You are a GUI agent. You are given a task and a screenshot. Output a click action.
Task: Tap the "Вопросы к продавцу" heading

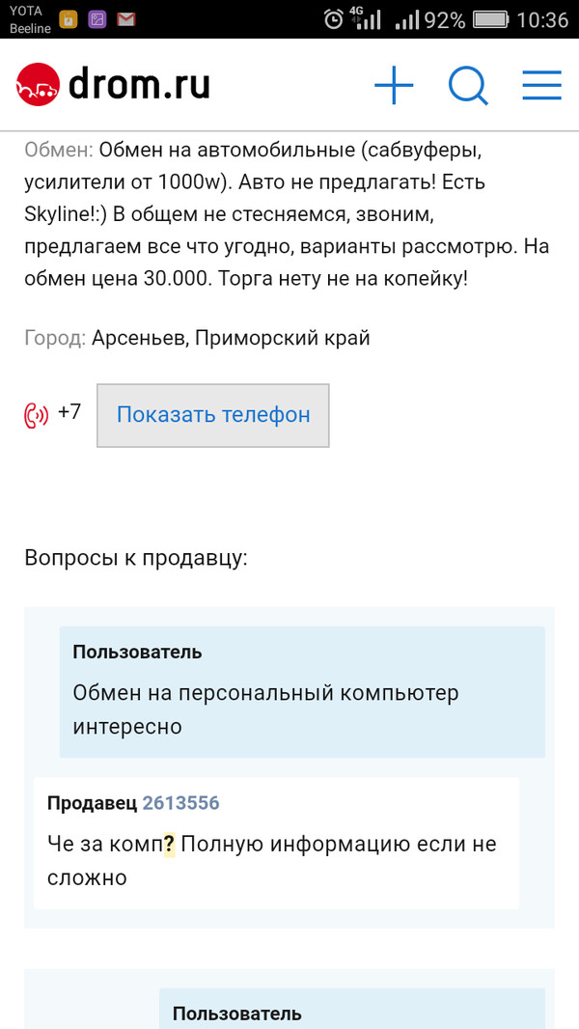point(136,558)
